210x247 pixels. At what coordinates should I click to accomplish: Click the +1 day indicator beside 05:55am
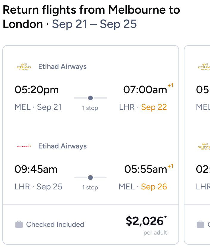(x=170, y=166)
